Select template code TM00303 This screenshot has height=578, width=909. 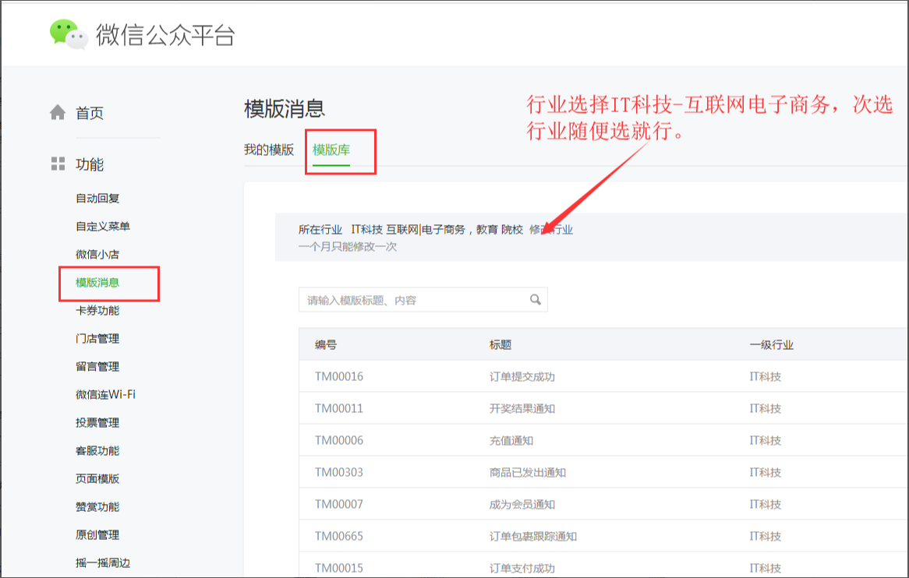click(x=339, y=472)
